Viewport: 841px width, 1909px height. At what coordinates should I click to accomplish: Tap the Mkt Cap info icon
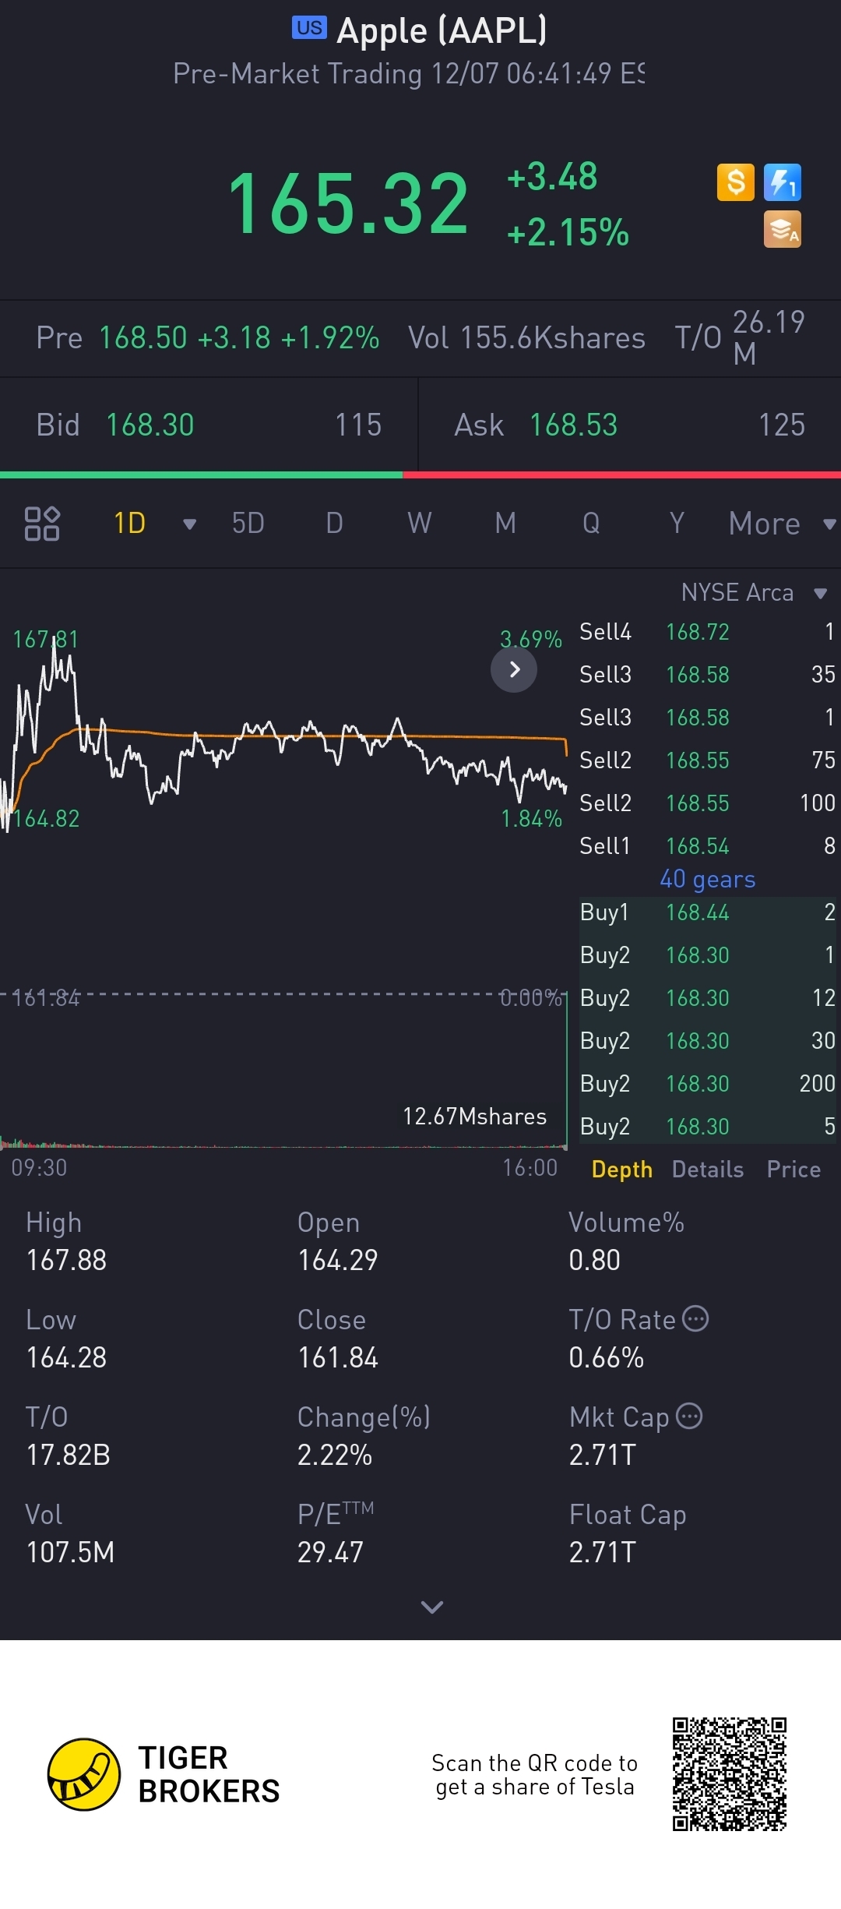(x=689, y=1416)
